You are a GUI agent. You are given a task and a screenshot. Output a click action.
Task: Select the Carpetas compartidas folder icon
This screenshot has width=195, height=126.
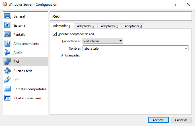(x=8, y=89)
